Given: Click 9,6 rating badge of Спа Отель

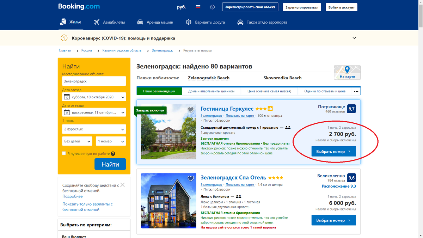Looking at the screenshot, I should [x=351, y=178].
